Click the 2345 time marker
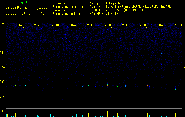 [91, 25]
